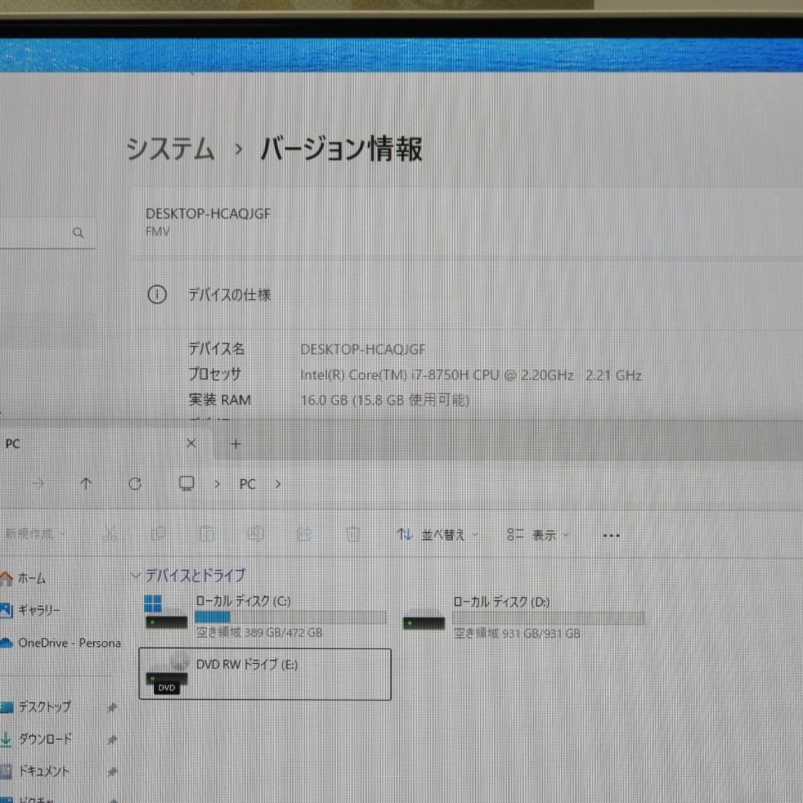The width and height of the screenshot is (803, 803).
Task: Unpin デスクトップ from quick access
Action: (x=112, y=707)
